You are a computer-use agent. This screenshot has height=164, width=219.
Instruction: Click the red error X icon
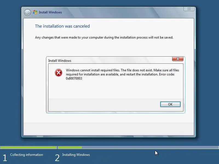[x=59, y=73]
